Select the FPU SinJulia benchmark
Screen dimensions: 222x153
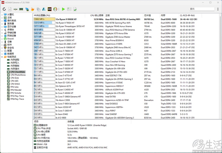click(x=16, y=93)
